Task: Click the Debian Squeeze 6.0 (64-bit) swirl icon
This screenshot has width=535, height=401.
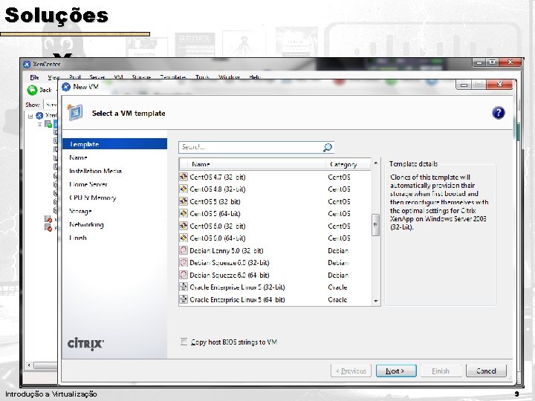Action: (184, 275)
